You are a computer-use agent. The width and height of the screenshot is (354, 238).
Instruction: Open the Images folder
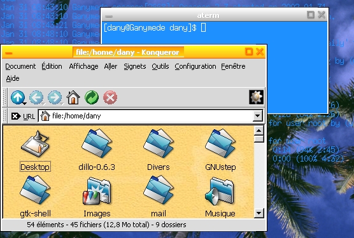(x=97, y=191)
